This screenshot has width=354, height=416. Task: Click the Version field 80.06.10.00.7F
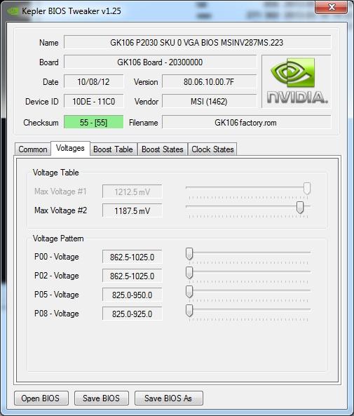point(209,81)
